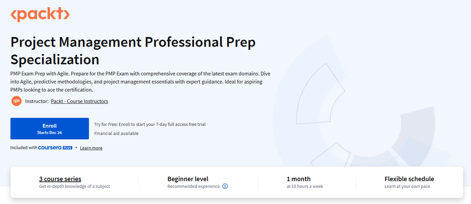Screen dimensions: 471x204
Task: Click Get in-depth knowledge of a subject
Action: (x=74, y=186)
